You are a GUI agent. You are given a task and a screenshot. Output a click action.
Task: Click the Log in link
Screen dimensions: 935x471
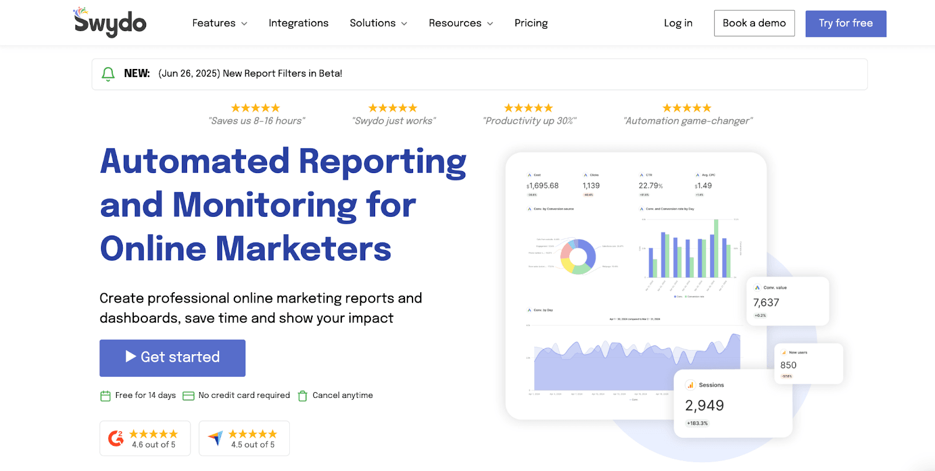pos(678,23)
